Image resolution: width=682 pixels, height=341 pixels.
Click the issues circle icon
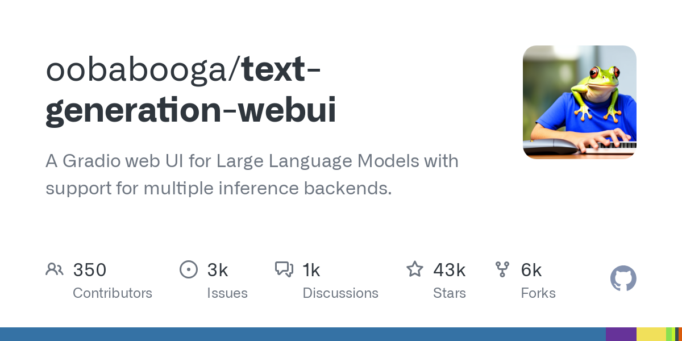coord(188,269)
